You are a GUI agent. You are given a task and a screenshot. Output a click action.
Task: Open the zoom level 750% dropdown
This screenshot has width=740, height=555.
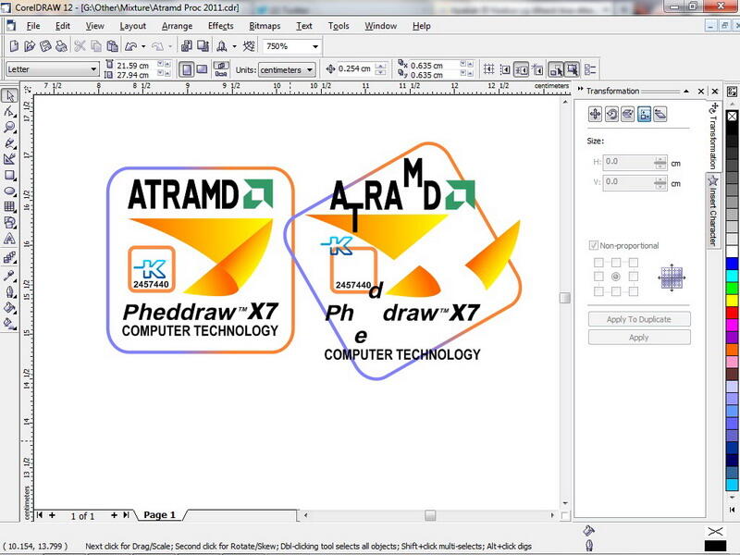pyautogui.click(x=315, y=46)
